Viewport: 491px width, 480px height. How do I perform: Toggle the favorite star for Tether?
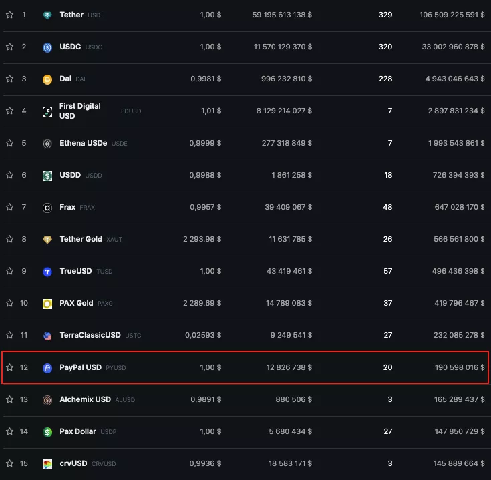(x=9, y=15)
